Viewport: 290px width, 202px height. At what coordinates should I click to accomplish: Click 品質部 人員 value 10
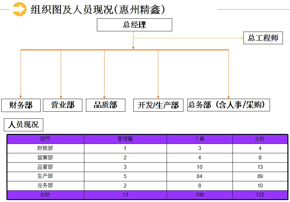click(x=200, y=167)
